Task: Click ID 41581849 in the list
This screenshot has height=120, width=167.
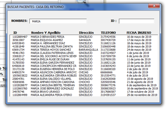Action: coord(18,46)
